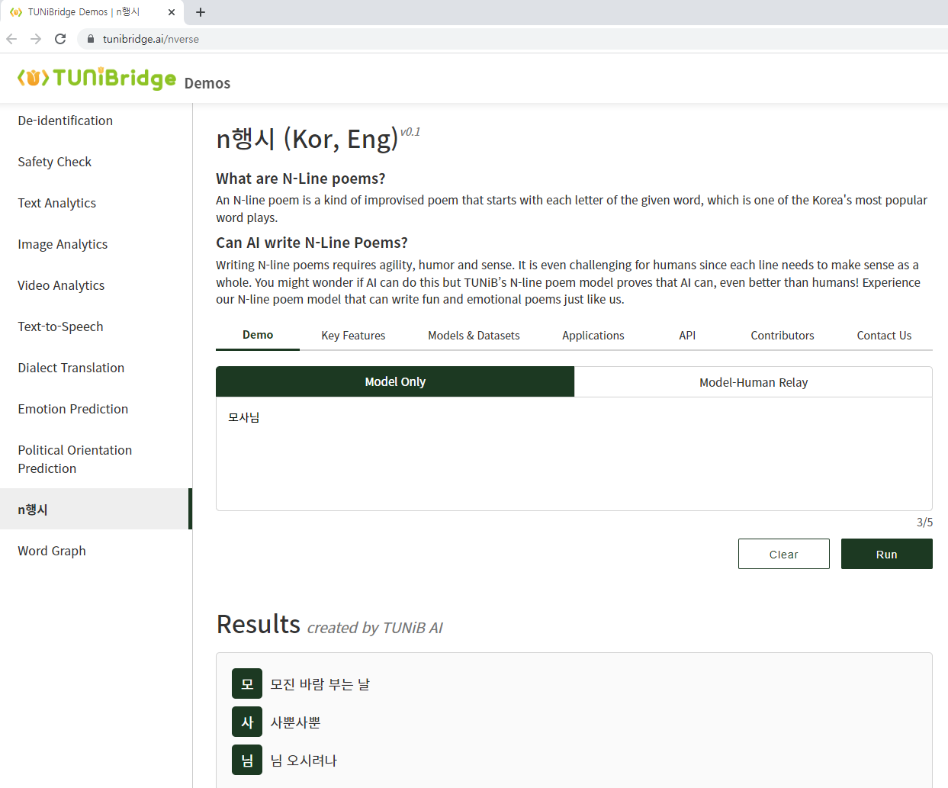
Task: Switch to the Demo tab
Action: tap(258, 335)
